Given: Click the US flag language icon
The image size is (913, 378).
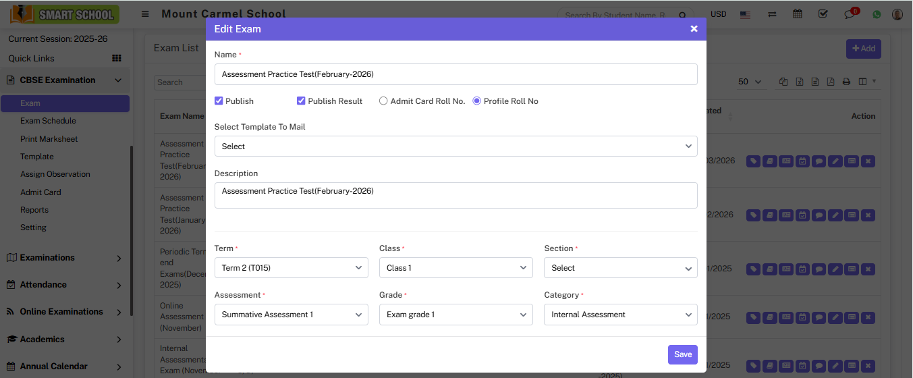Looking at the screenshot, I should (x=745, y=14).
